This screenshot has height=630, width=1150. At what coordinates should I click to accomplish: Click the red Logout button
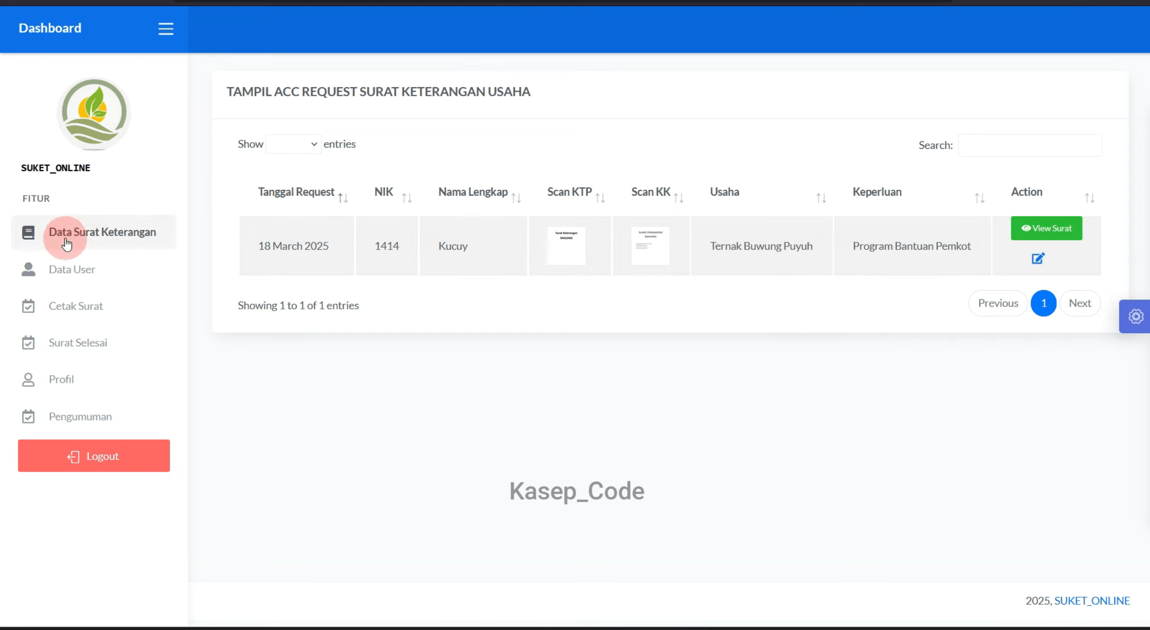94,456
